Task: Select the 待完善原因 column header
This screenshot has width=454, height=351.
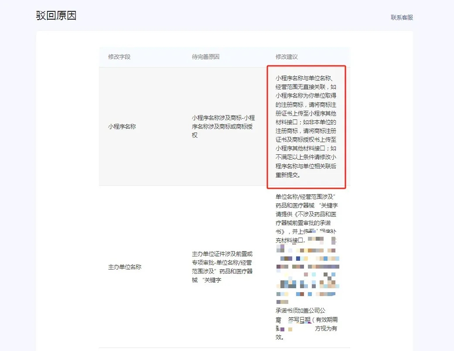Action: pos(205,57)
